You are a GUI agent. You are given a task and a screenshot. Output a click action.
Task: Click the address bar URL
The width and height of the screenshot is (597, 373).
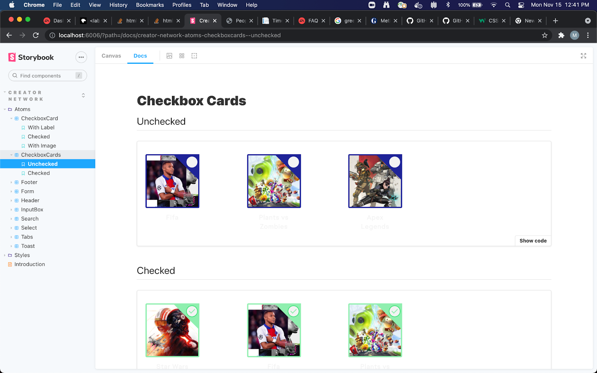coord(170,35)
